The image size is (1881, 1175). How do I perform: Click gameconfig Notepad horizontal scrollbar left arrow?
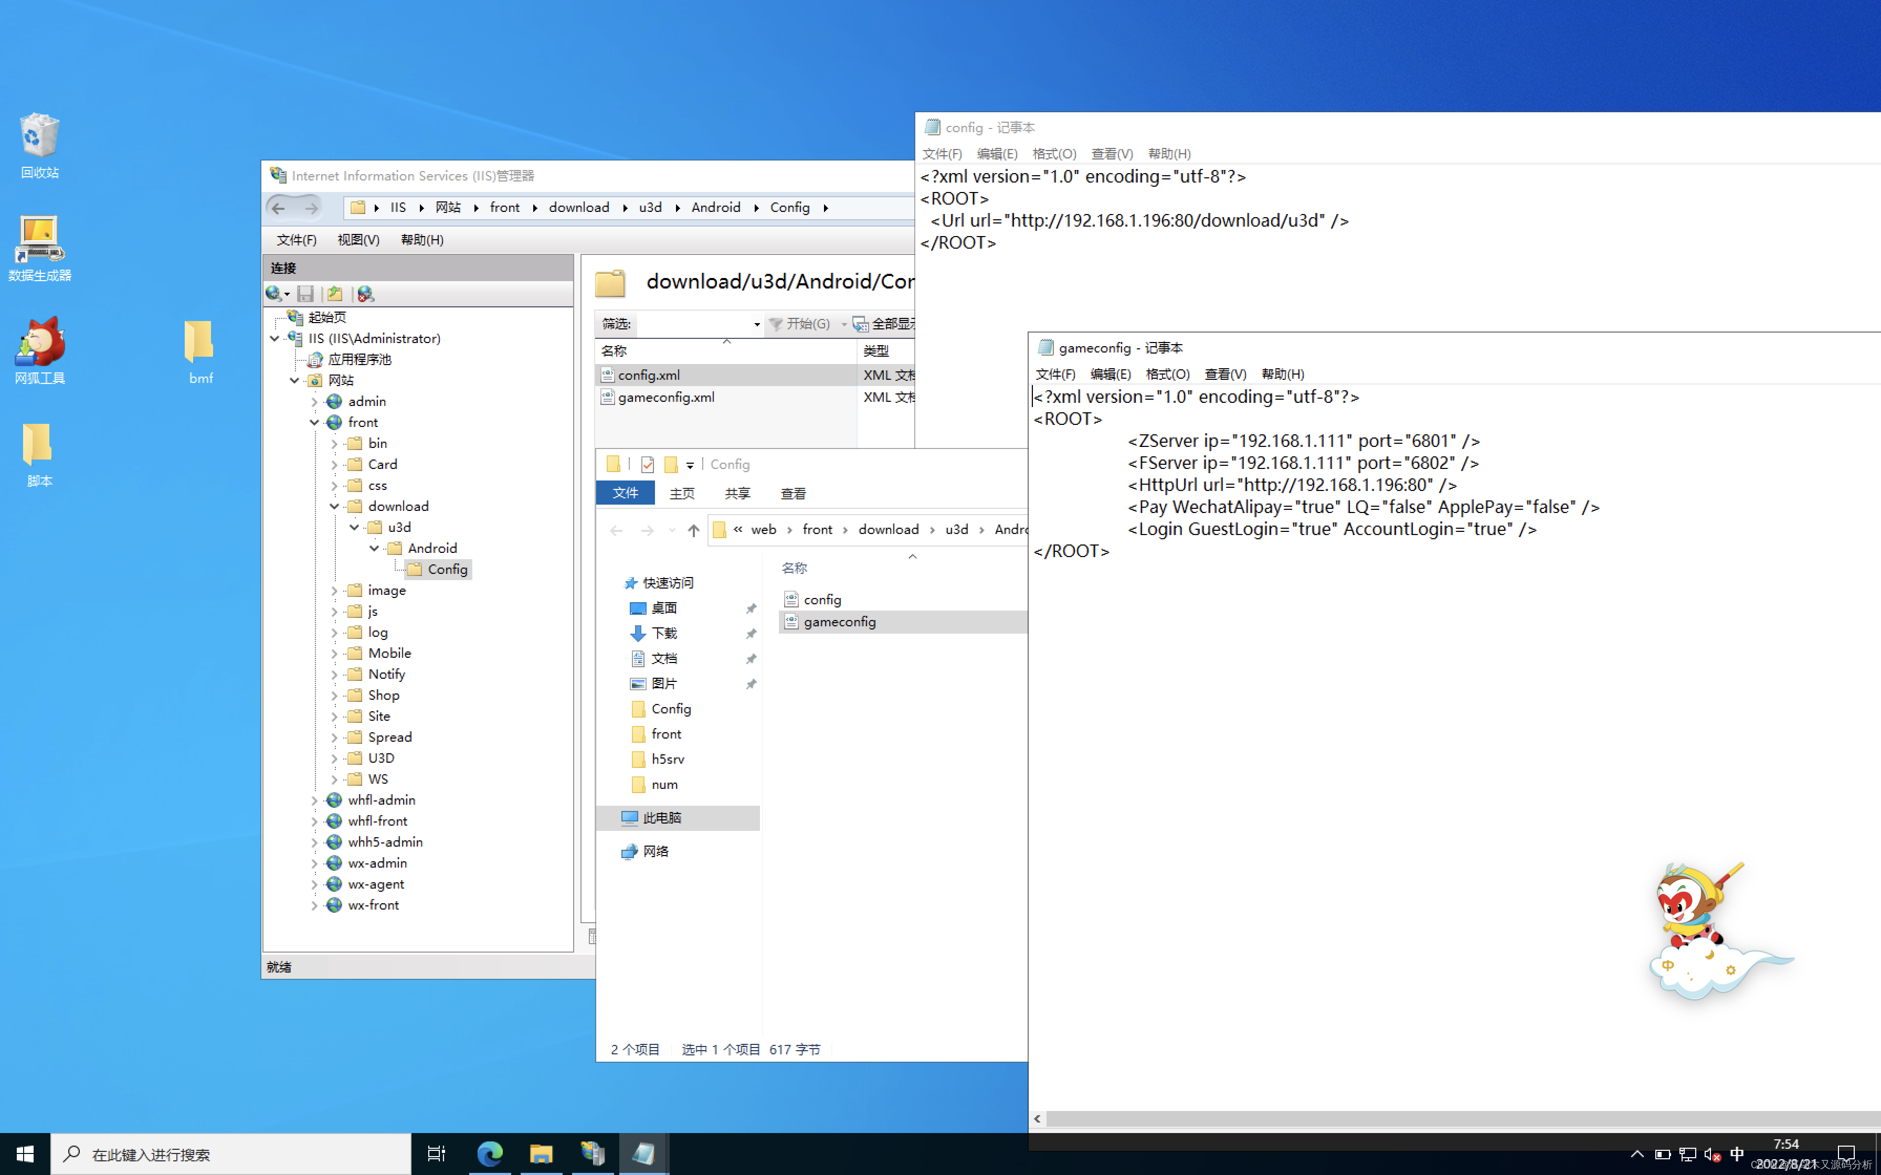pos(1038,1118)
